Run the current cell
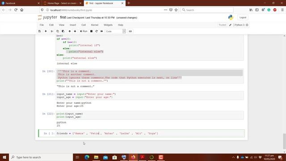This screenshot has width=286, height=161. click(x=84, y=31)
